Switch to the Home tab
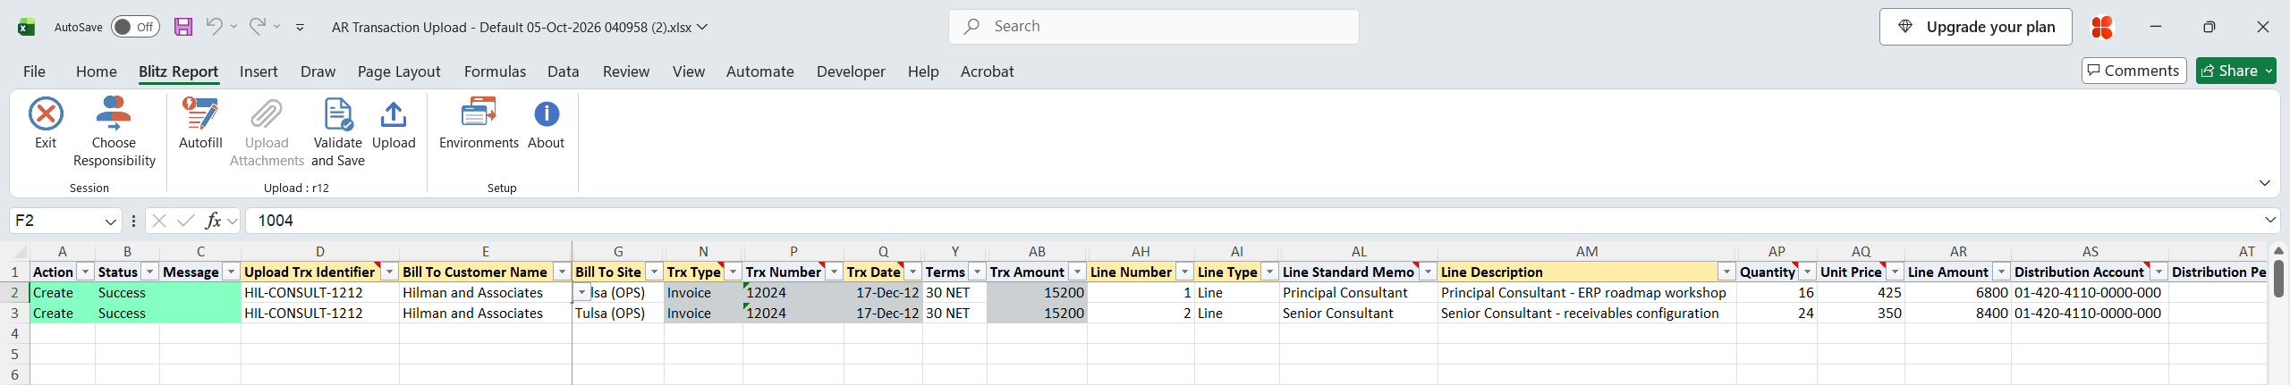The width and height of the screenshot is (2290, 385). point(96,71)
